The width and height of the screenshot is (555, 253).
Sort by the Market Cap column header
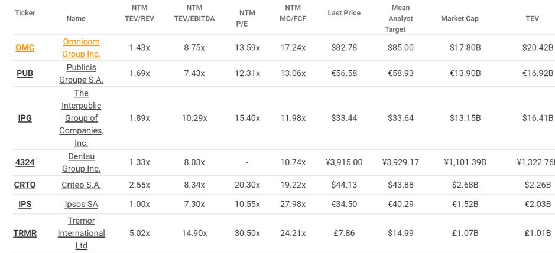(x=460, y=19)
